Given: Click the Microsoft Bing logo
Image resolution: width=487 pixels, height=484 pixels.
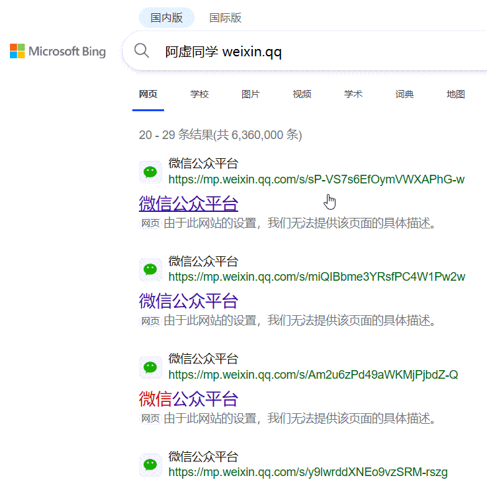Looking at the screenshot, I should pos(58,51).
